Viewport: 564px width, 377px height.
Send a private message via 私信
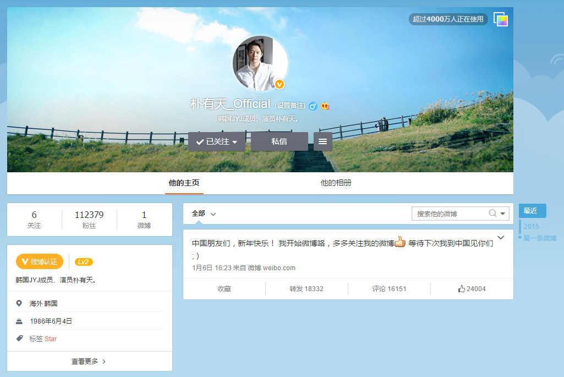(x=279, y=141)
